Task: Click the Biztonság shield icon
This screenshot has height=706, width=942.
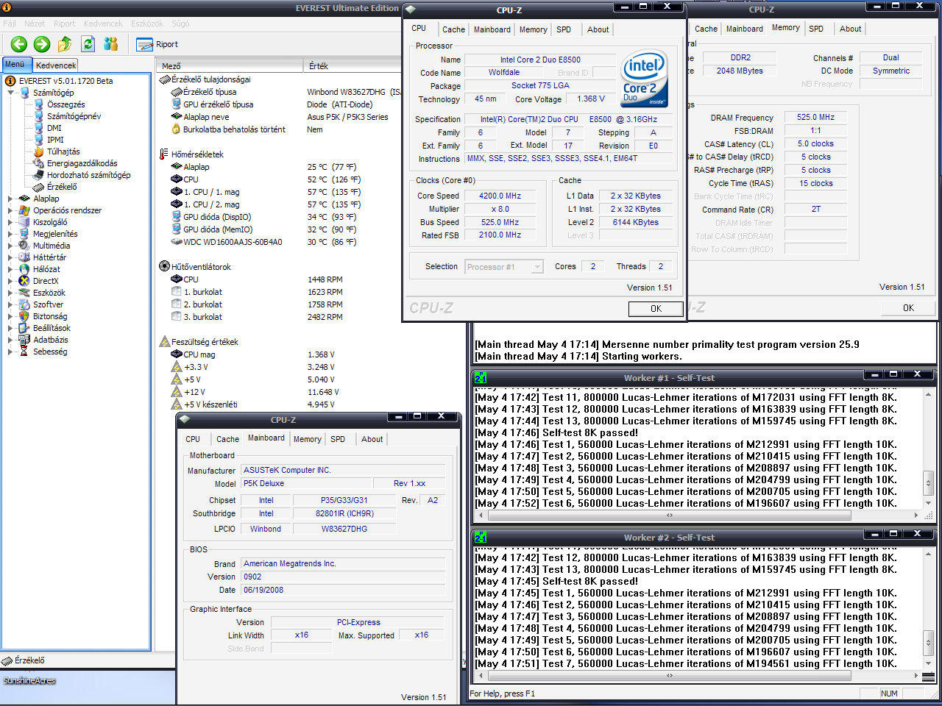Action: pos(24,316)
